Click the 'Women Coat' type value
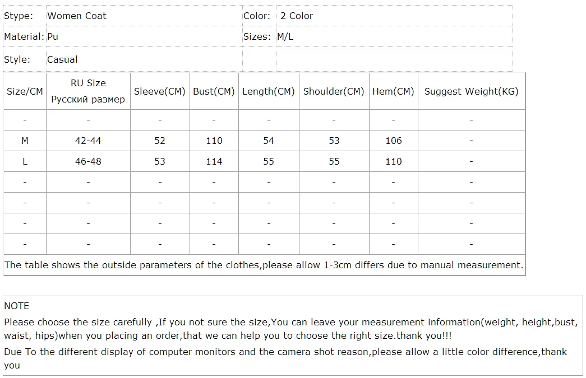Image resolution: width=586 pixels, height=378 pixels. tap(77, 16)
